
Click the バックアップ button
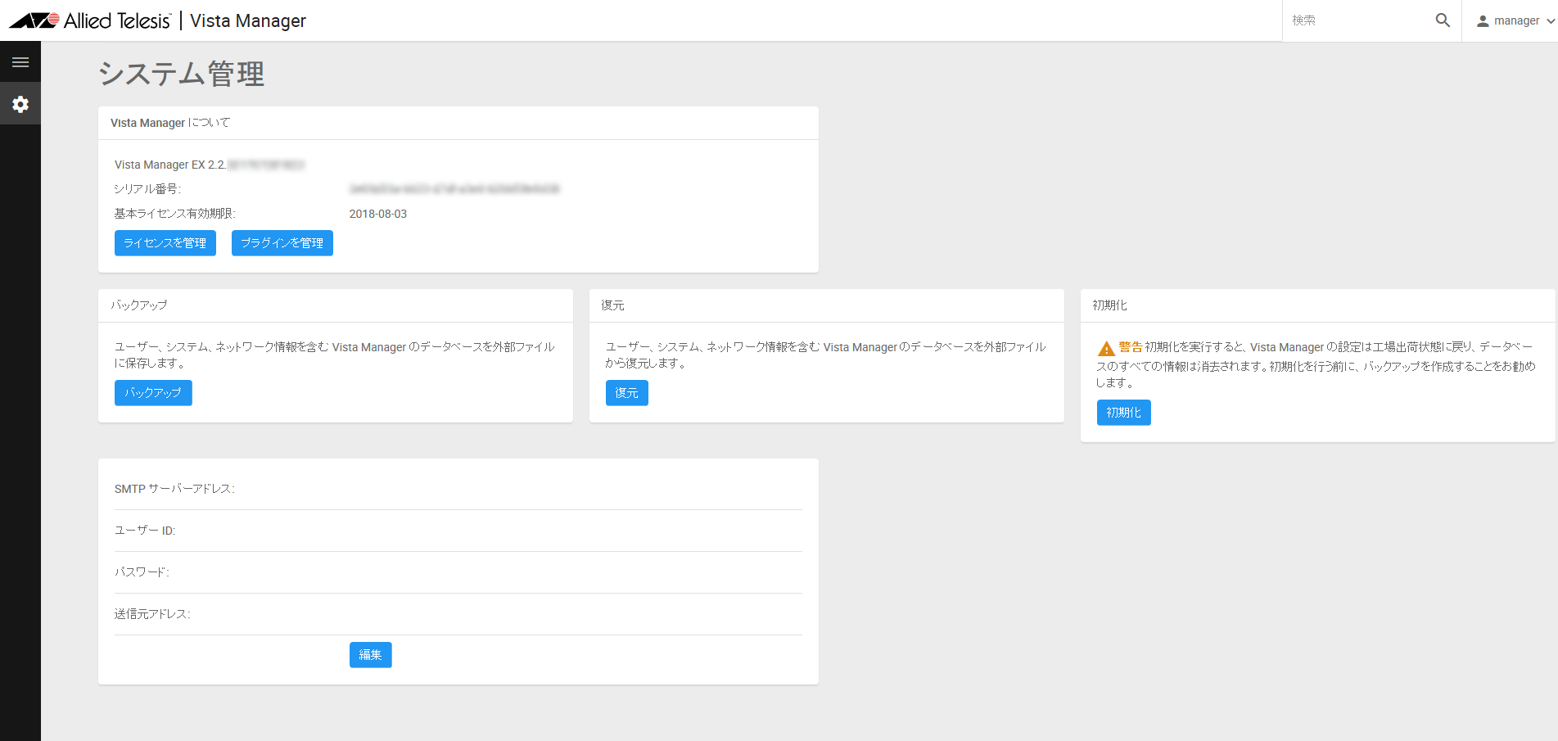[153, 393]
